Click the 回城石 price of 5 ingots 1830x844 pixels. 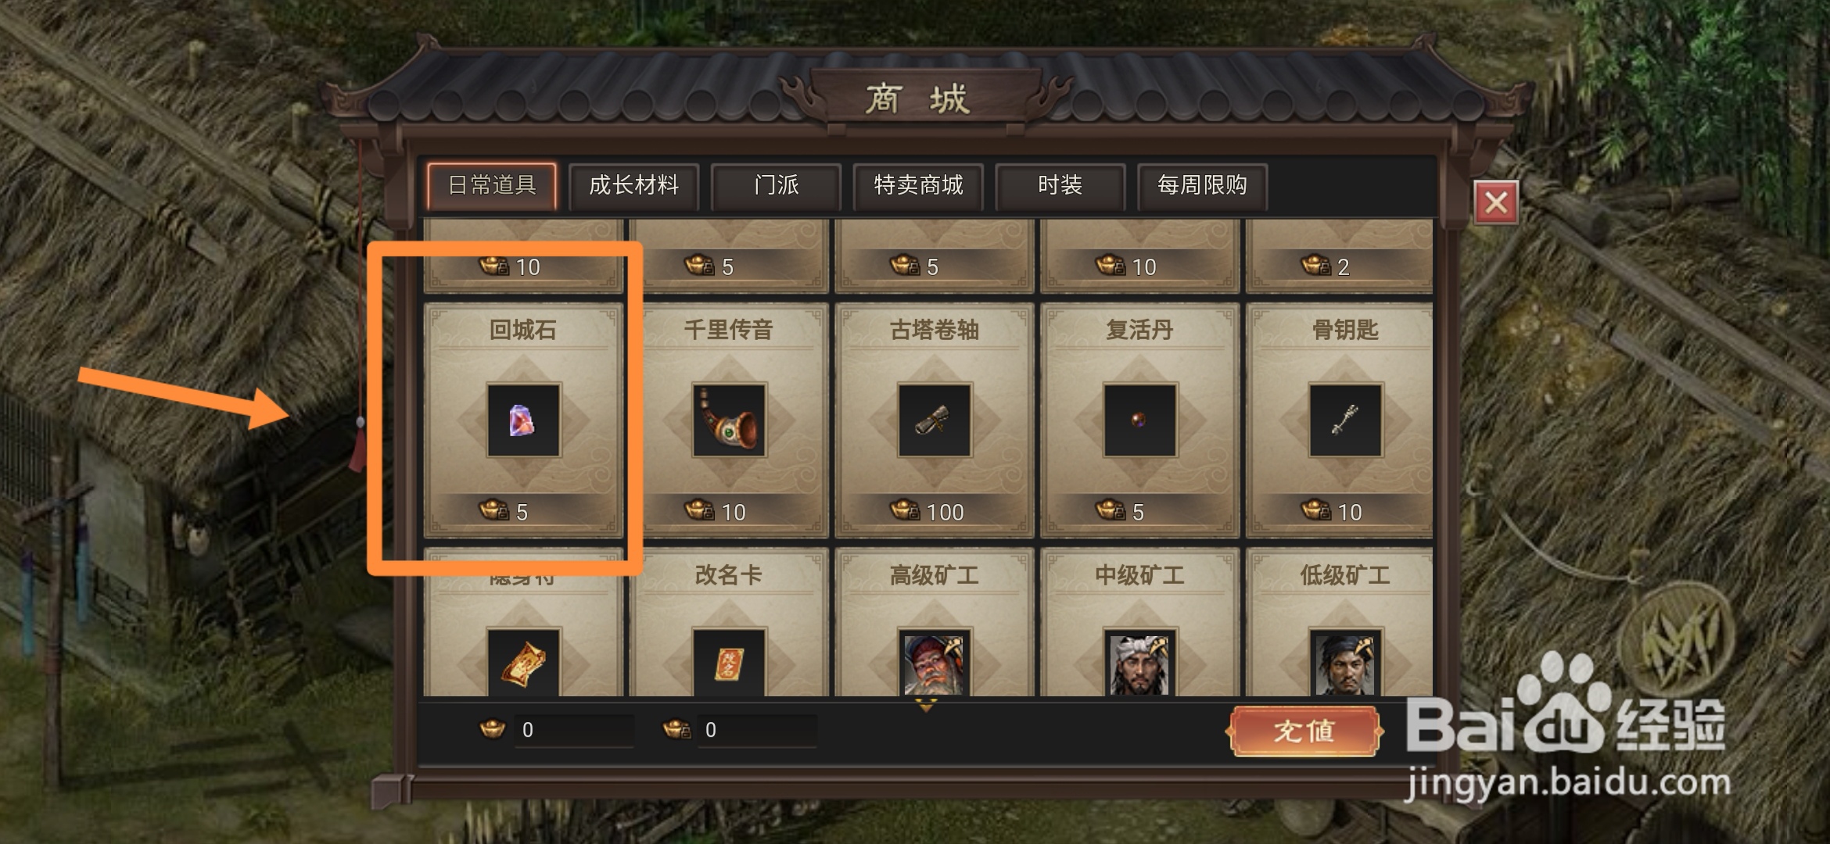pyautogui.click(x=504, y=511)
